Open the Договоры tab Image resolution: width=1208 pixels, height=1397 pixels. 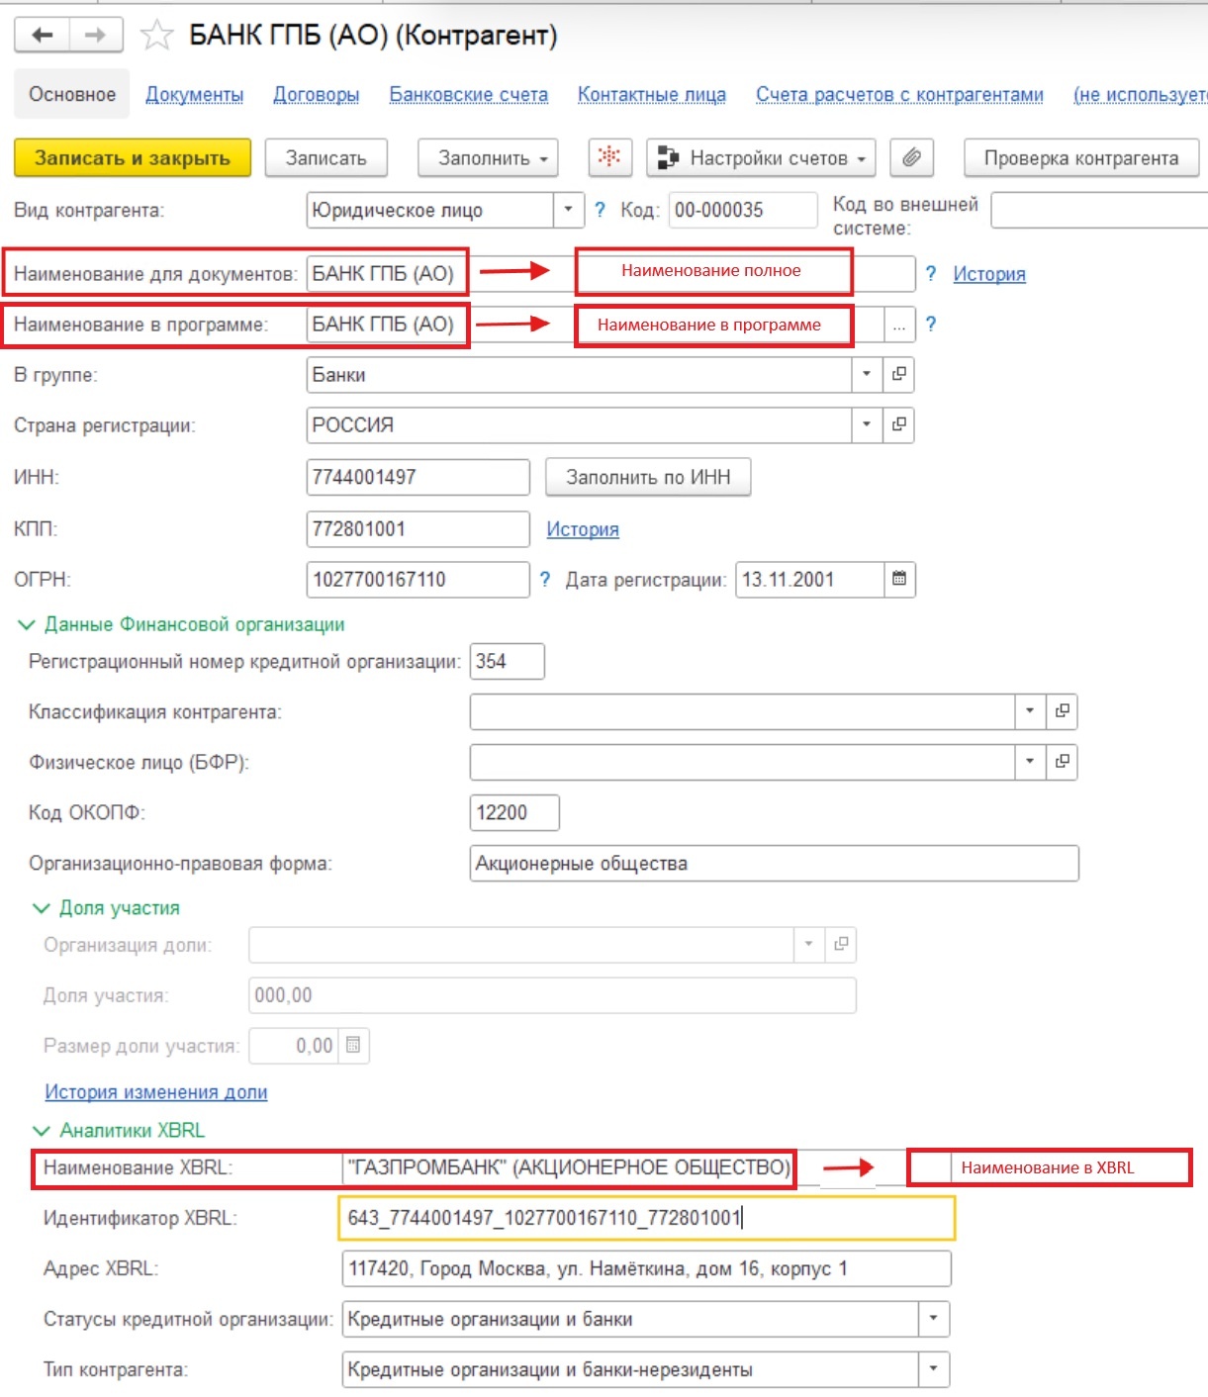[316, 95]
